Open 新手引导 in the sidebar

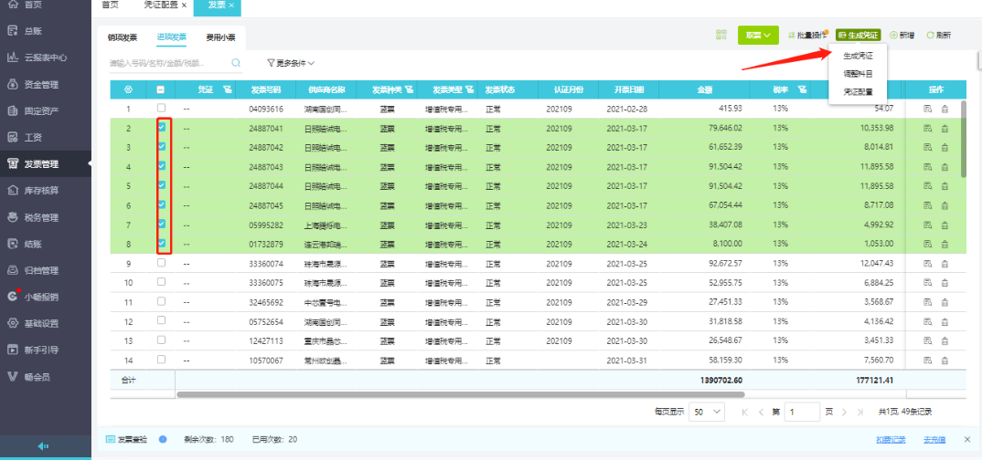pyautogui.click(x=41, y=350)
